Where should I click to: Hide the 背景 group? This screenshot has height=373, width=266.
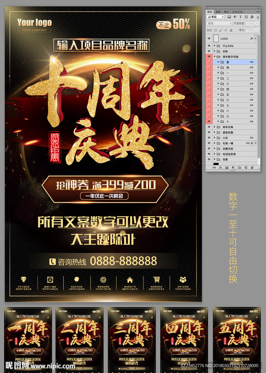pos(209,159)
